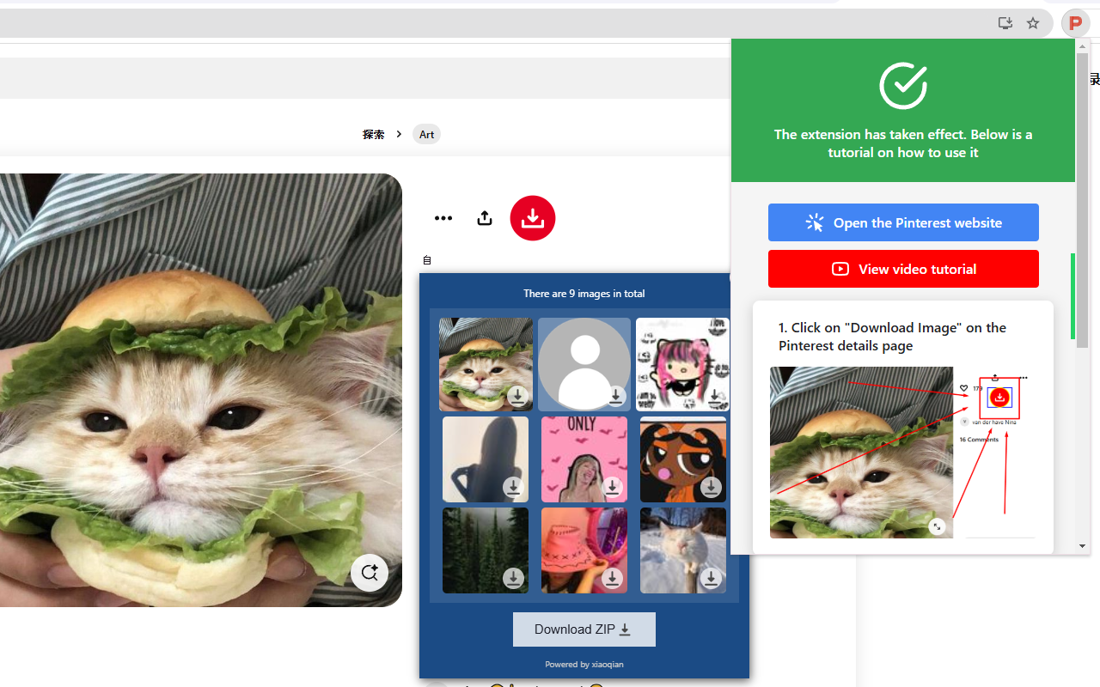Click the expand icon on the tutorial screenshot
This screenshot has width=1100, height=687.
pyautogui.click(x=938, y=526)
